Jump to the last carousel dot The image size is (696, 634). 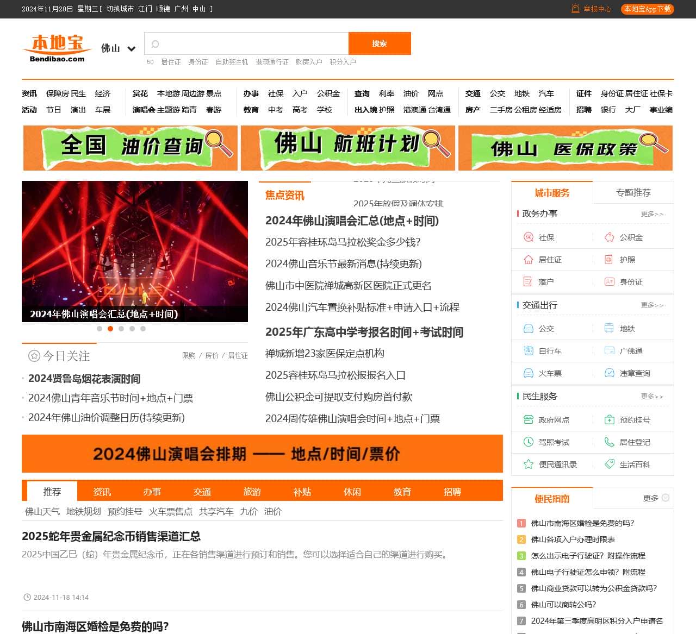tap(143, 329)
